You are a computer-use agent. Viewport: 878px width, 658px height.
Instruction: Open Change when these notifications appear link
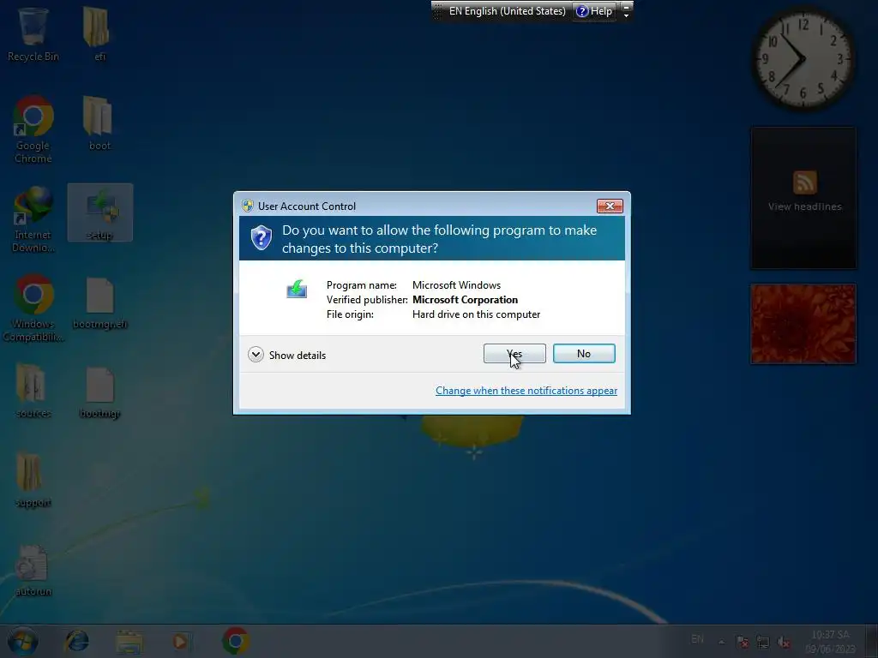(x=526, y=391)
